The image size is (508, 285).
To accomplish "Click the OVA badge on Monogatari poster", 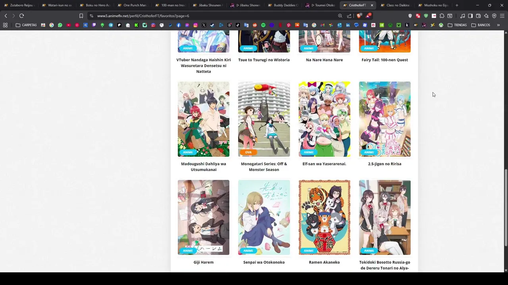I will point(248,152).
